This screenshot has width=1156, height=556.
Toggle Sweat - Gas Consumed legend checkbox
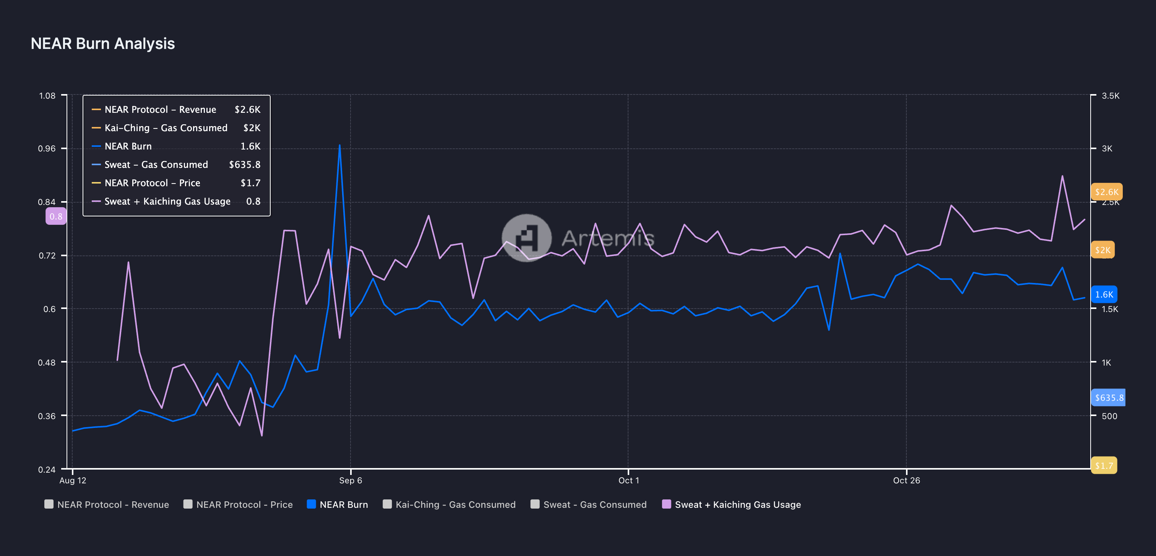pos(535,504)
